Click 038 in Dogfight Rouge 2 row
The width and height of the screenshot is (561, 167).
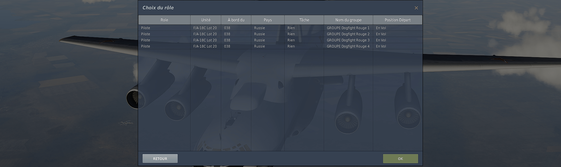227,34
